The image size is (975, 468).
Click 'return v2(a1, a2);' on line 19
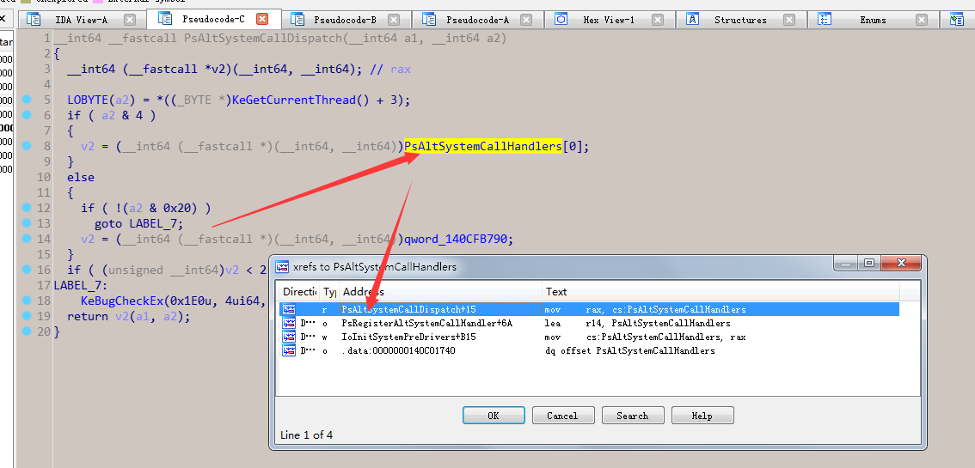(129, 316)
